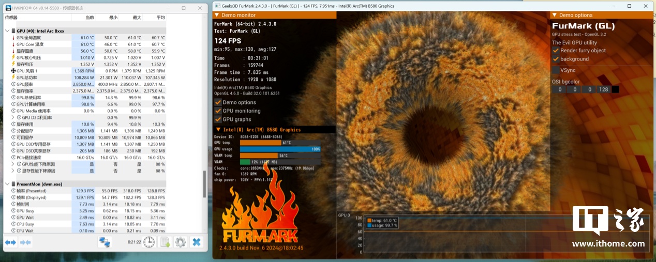Click the 最大 column header
This screenshot has height=262, width=656.
click(x=137, y=18)
